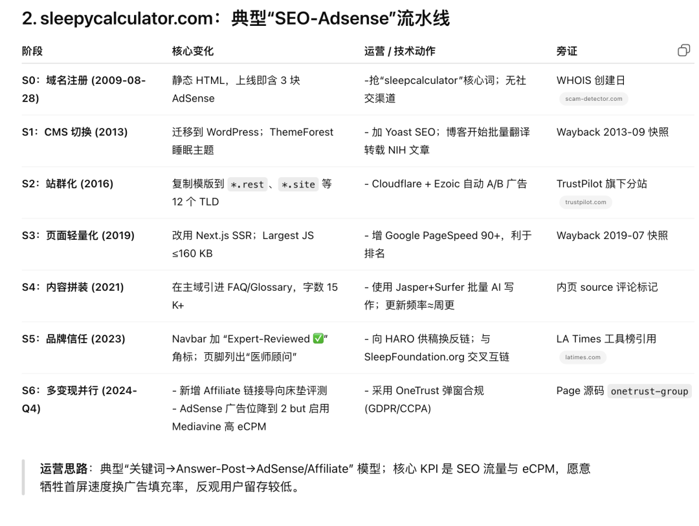Click the "运营 / 技术动作" column header

399,51
